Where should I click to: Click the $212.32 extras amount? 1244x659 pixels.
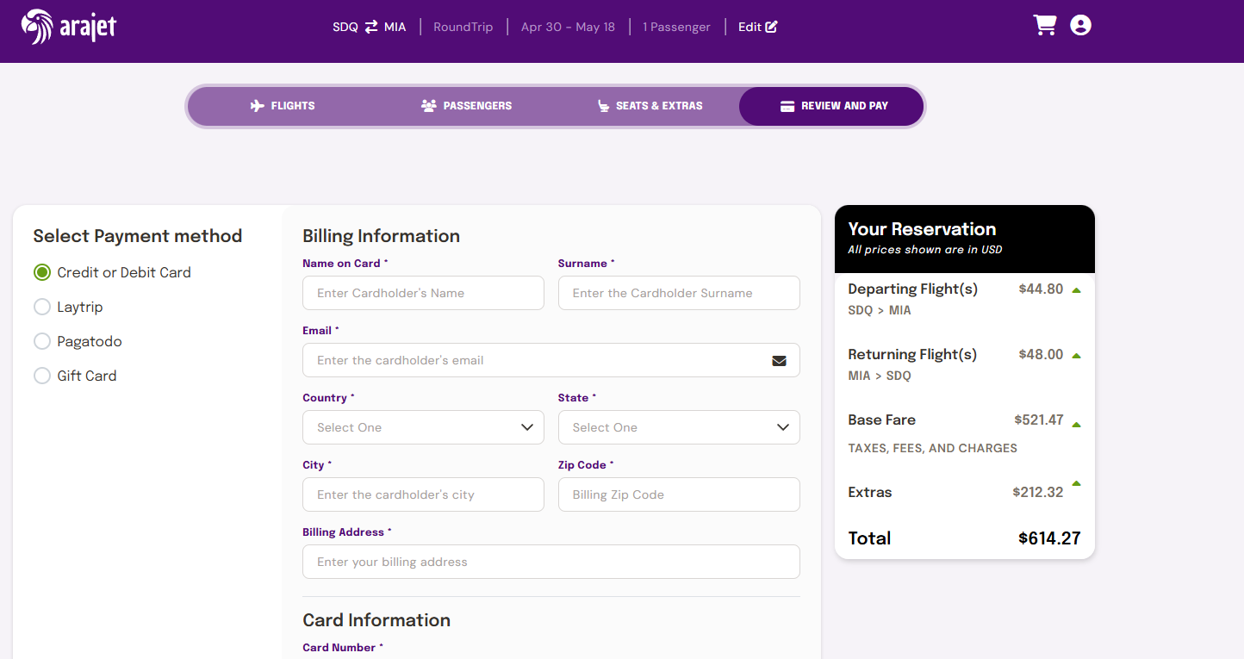tap(1038, 493)
